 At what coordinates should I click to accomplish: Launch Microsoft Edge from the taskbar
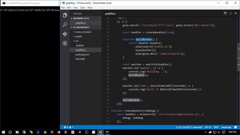tap(38, 132)
